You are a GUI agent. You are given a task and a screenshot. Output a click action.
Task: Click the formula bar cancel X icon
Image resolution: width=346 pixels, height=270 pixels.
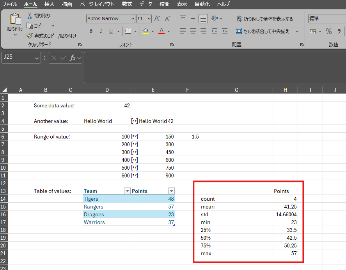pyautogui.click(x=54, y=58)
